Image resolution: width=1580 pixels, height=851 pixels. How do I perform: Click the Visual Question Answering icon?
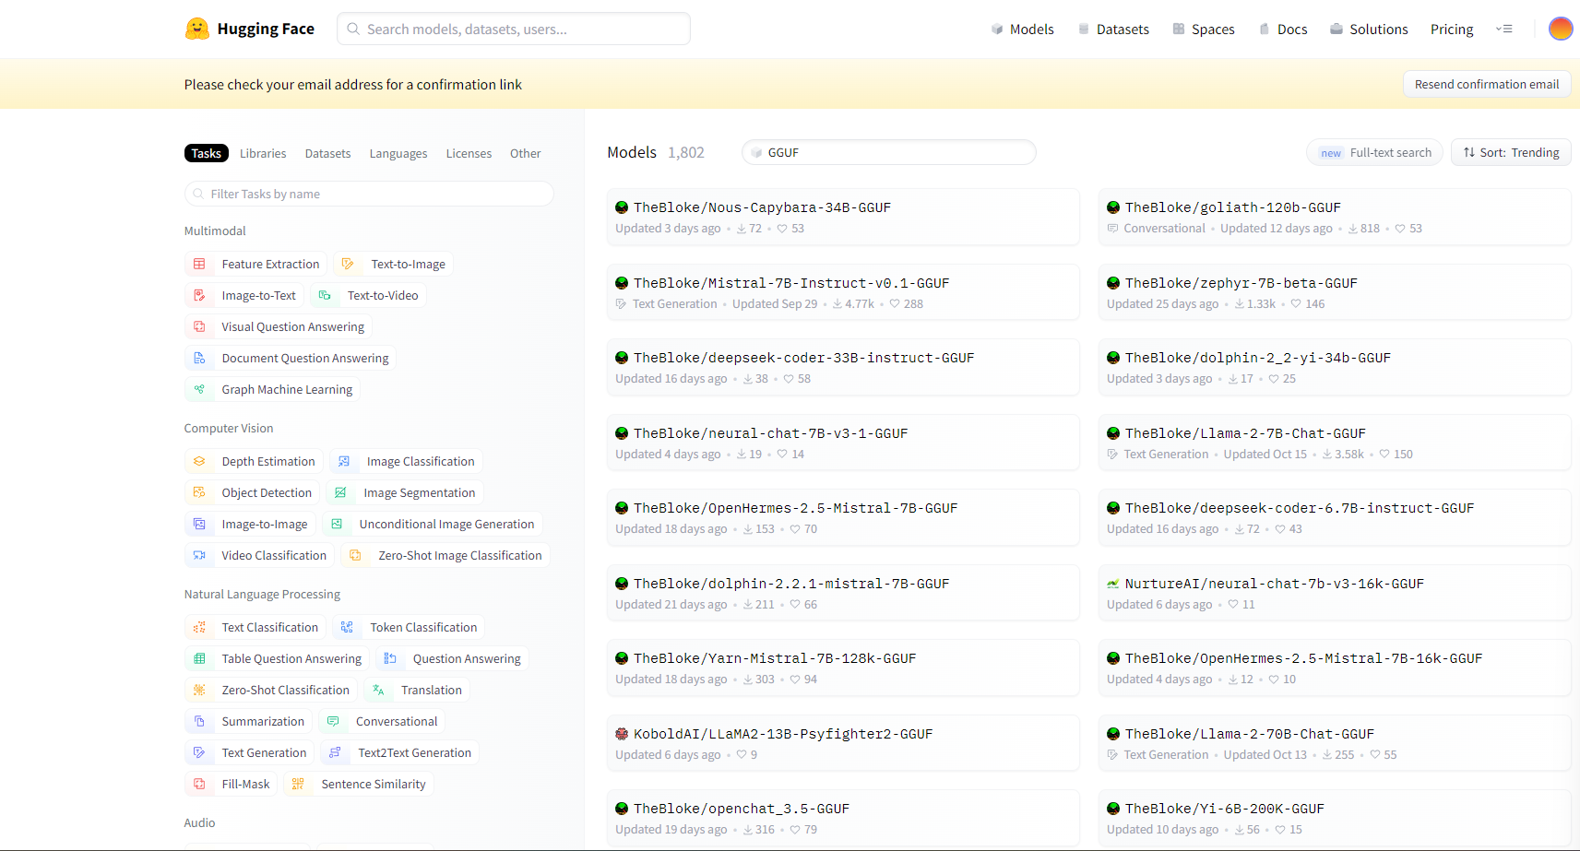[199, 326]
